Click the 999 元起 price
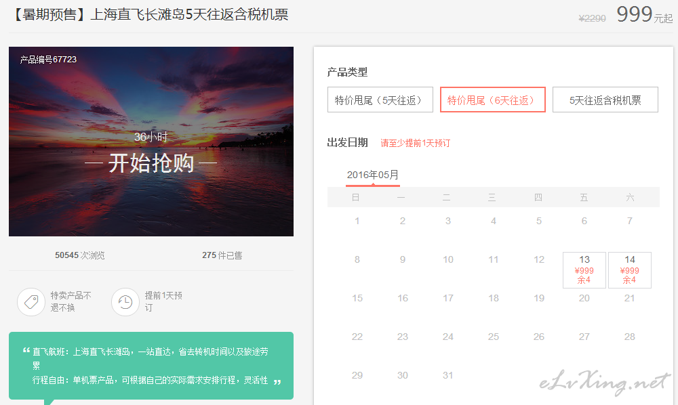678x405 pixels. (x=644, y=15)
